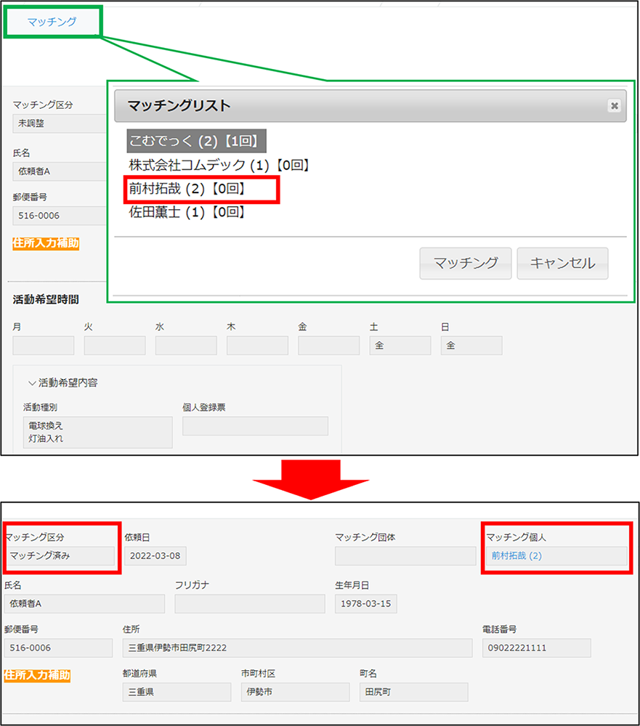The width and height of the screenshot is (640, 726).
Task: Click the マッチング tab at top
Action: point(52,22)
